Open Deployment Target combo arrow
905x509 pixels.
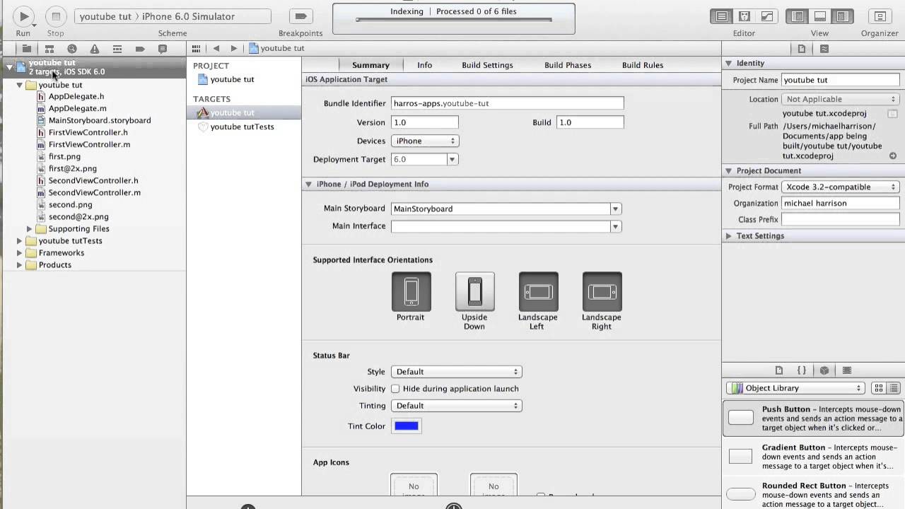tap(452, 159)
